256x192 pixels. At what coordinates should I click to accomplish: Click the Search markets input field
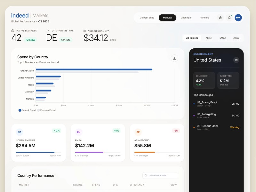(x=160, y=175)
